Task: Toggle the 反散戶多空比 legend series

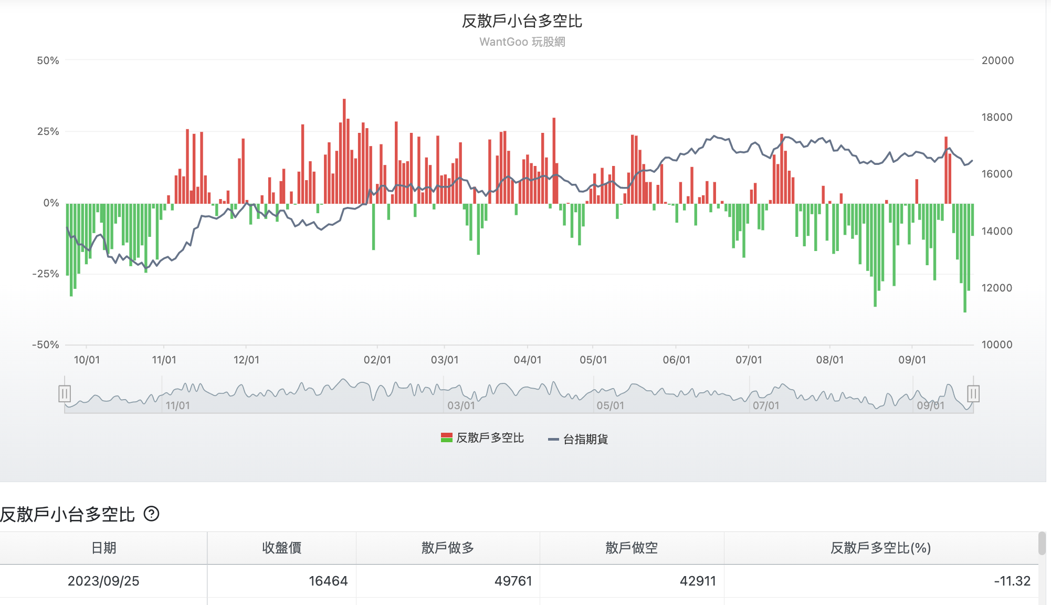Action: point(482,438)
